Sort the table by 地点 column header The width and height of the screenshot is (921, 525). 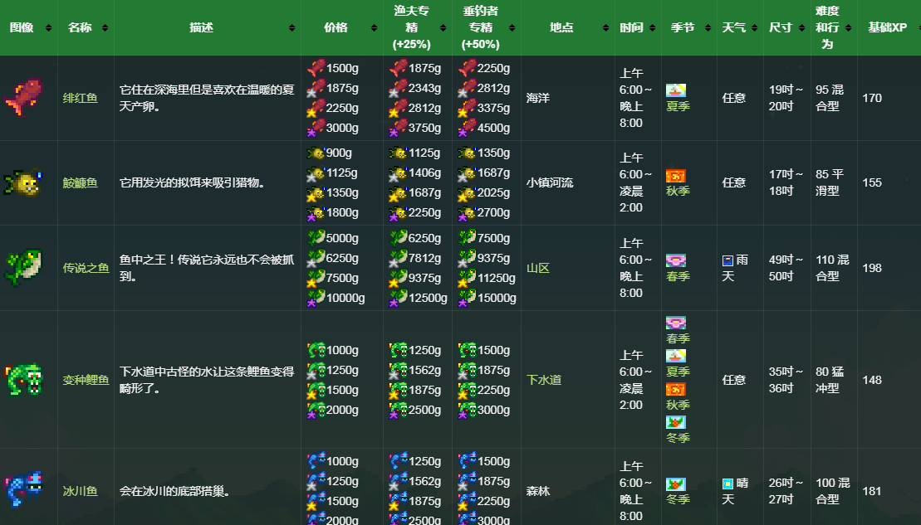567,28
